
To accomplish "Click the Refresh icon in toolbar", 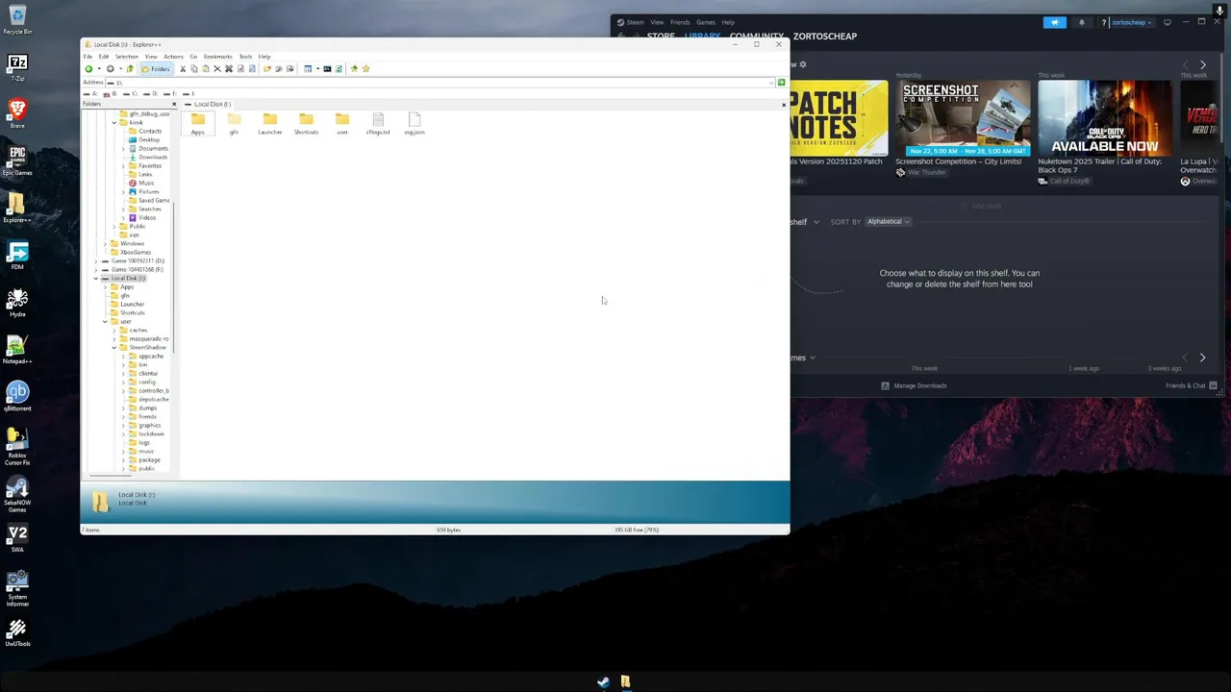I will coord(339,69).
